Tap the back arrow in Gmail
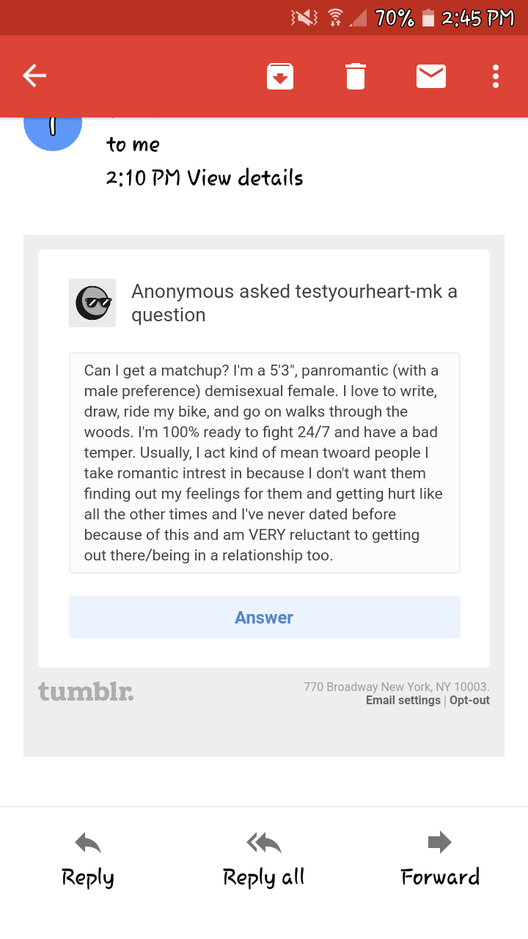The image size is (528, 939). [34, 76]
